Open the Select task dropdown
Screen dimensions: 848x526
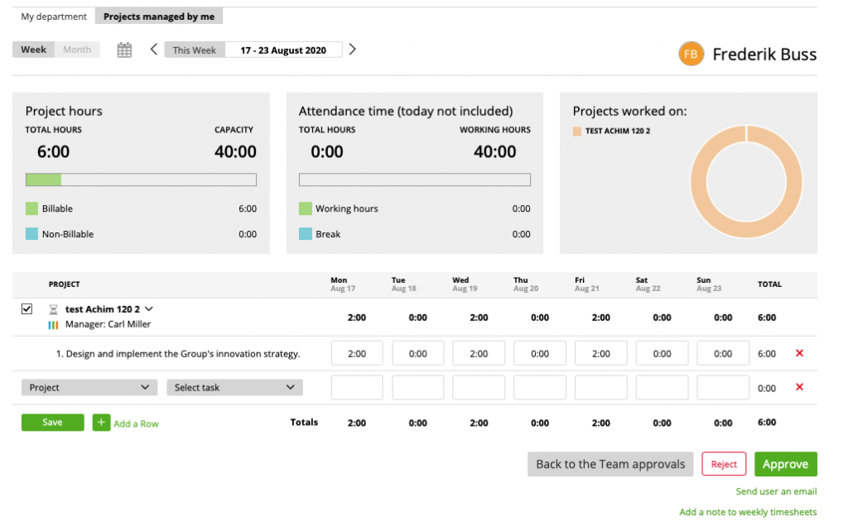(x=234, y=387)
